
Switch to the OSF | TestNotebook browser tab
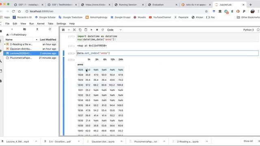tap(62, 5)
